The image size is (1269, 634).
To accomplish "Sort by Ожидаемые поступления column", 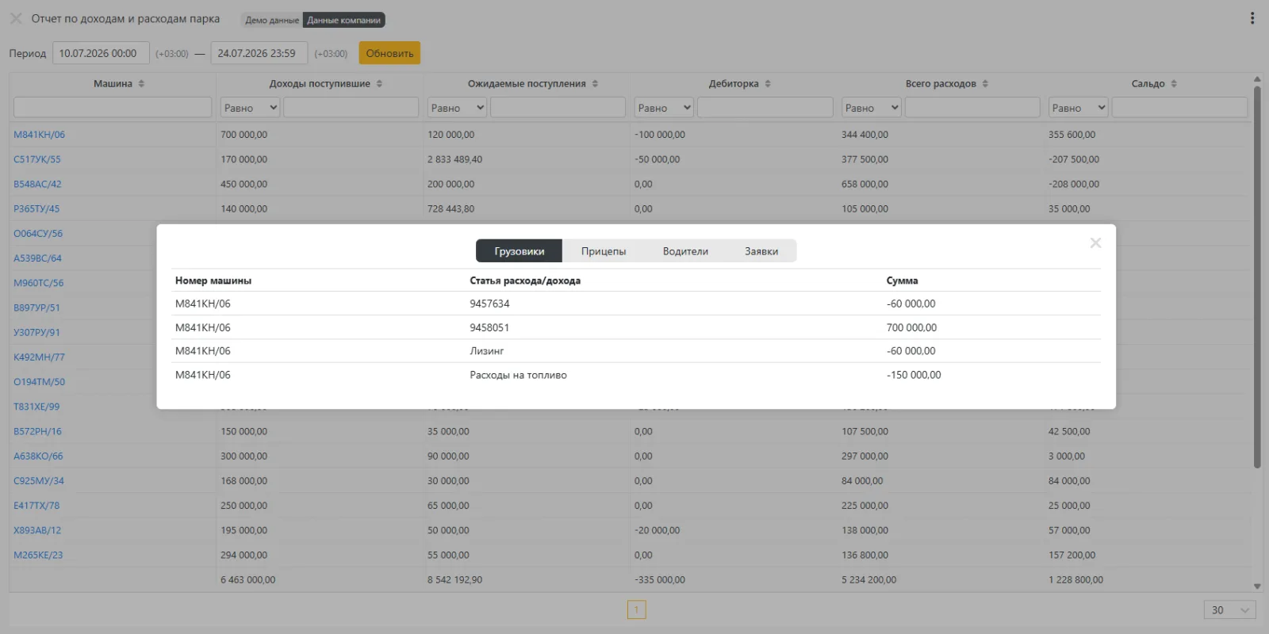I will click(595, 84).
